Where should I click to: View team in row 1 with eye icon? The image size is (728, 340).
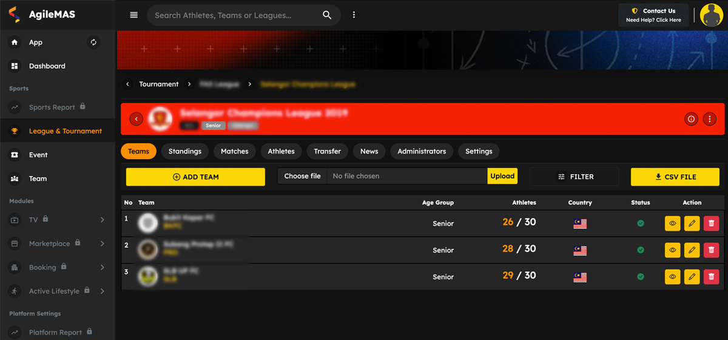tap(672, 223)
